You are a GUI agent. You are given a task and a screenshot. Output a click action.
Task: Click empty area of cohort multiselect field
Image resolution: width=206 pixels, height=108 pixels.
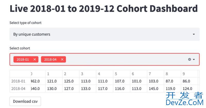(x=126, y=59)
